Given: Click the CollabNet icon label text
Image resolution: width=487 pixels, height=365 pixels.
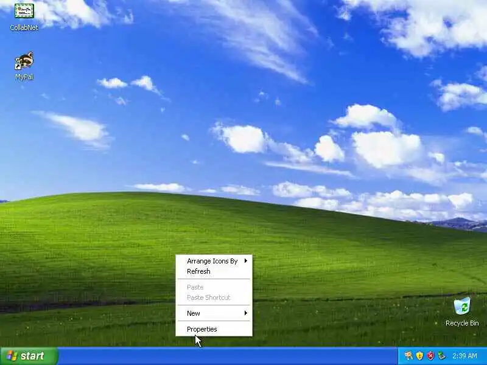Looking at the screenshot, I should click(24, 27).
